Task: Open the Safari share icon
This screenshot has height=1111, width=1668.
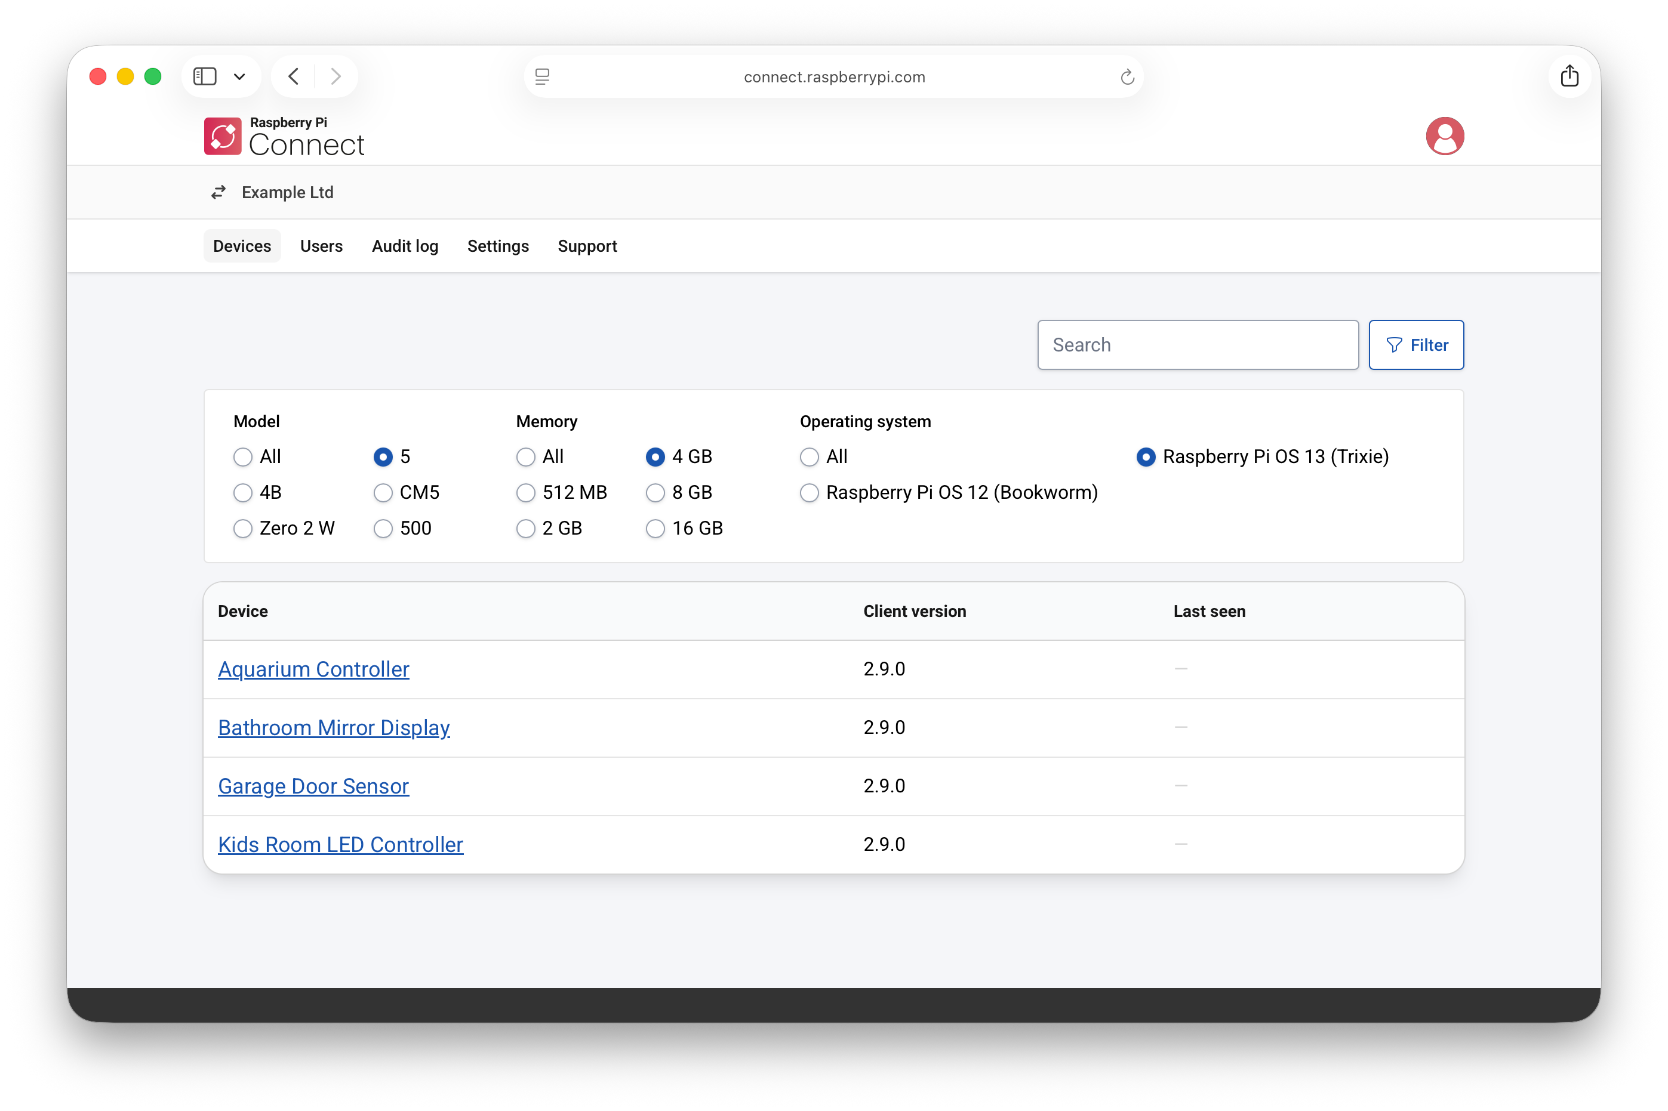Action: pyautogui.click(x=1569, y=76)
